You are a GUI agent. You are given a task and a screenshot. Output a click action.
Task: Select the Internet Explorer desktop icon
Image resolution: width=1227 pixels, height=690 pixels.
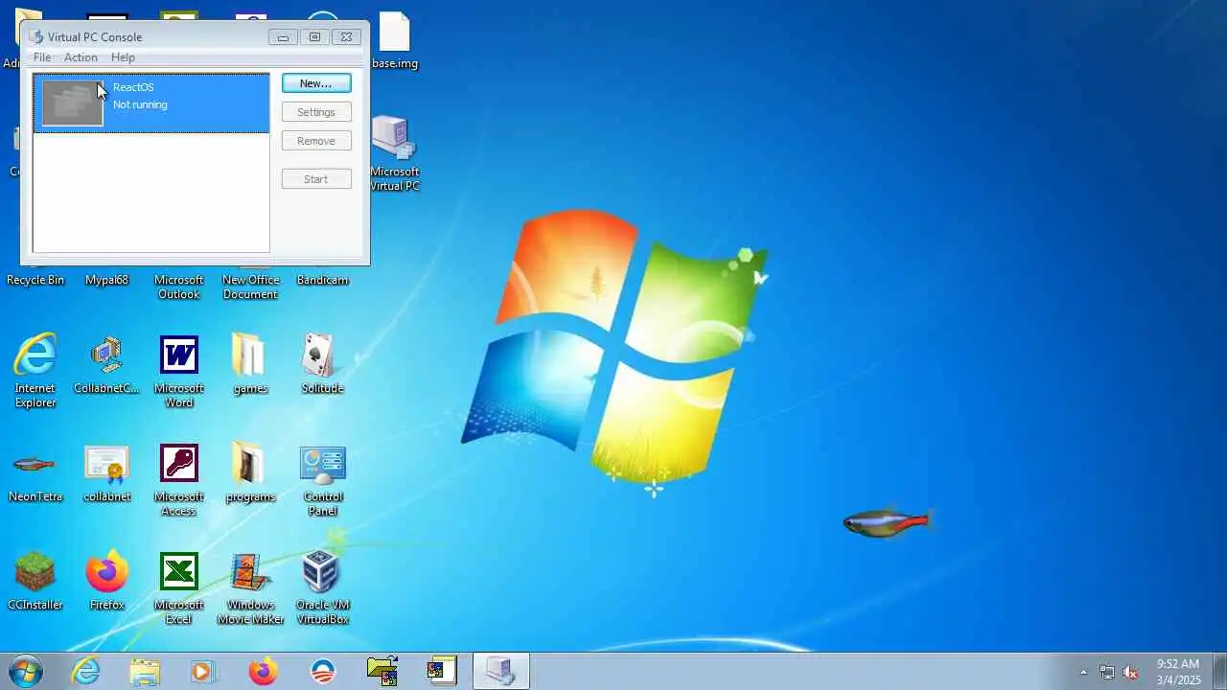coord(35,371)
